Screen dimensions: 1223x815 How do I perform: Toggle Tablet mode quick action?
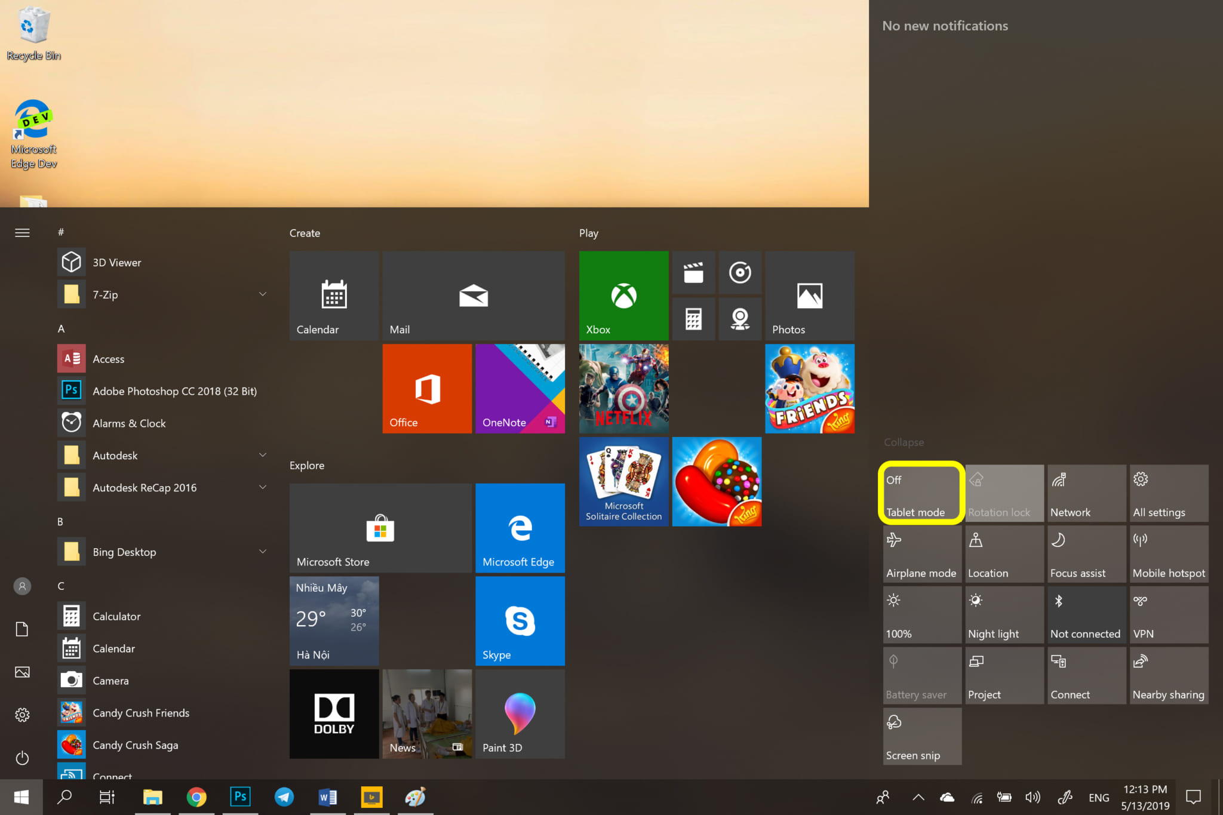coord(921,493)
